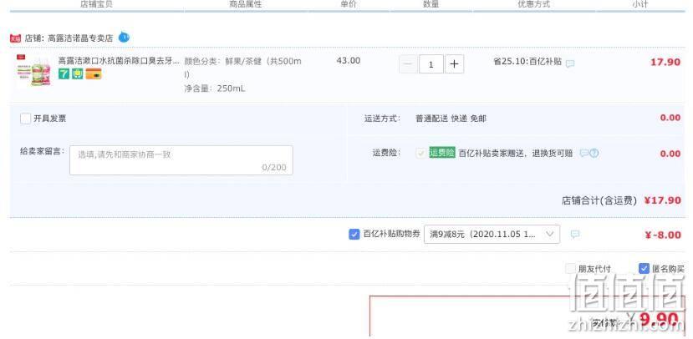Click the Tmall shop logo icon
693x339 pixels.
(x=16, y=38)
